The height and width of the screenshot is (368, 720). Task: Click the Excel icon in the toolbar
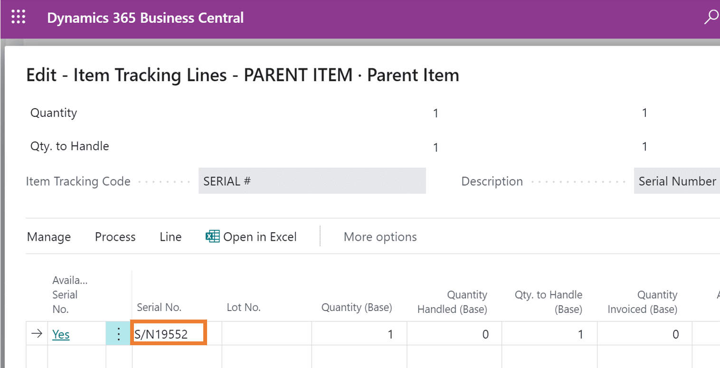212,236
